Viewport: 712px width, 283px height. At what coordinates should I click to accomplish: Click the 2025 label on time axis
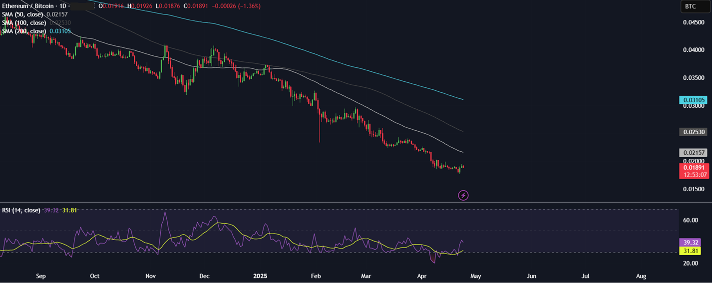click(261, 276)
